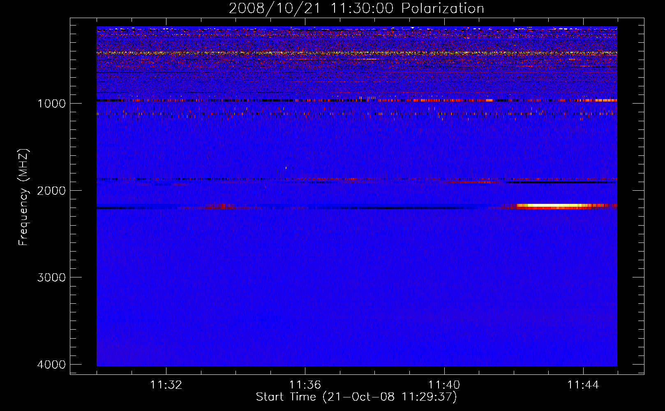Click the 11:44 time tick label

pos(583,385)
